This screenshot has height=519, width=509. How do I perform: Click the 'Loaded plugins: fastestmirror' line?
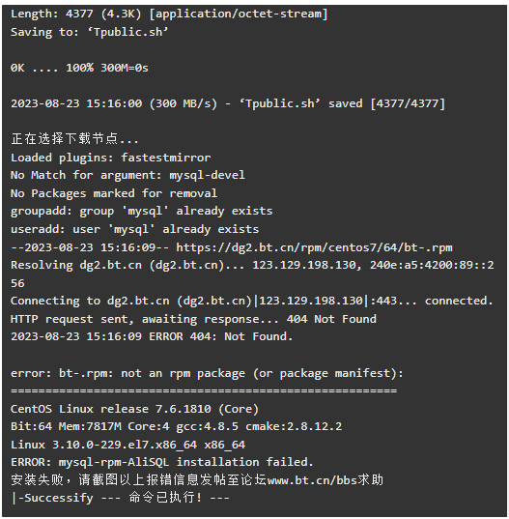pyautogui.click(x=110, y=158)
